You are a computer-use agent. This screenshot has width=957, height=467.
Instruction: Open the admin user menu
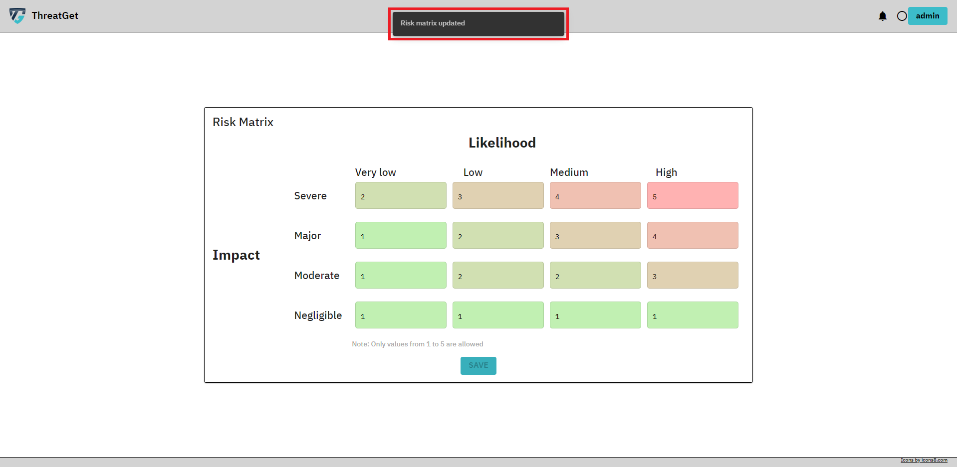click(928, 16)
